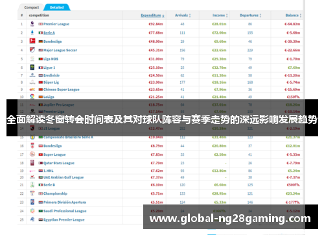
Task: Open the Eredivisie competition link
Action: click(51, 75)
